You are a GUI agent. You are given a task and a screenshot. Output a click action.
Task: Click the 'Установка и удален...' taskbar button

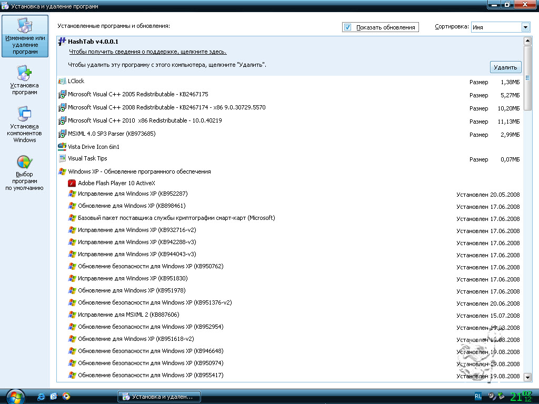(x=159, y=397)
